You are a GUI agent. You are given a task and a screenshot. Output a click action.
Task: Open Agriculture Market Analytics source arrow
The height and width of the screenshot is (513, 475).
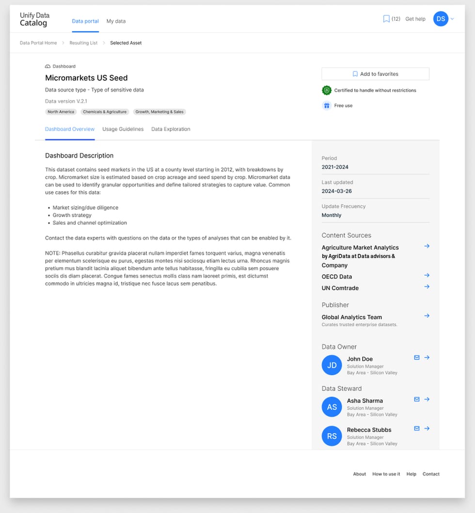point(427,246)
